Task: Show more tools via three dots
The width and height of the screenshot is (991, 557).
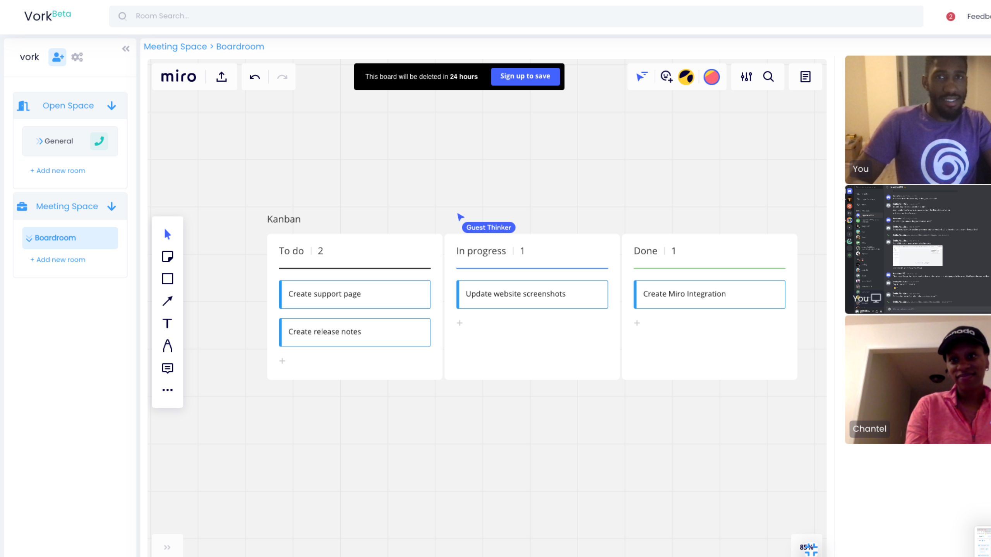Action: (x=167, y=390)
